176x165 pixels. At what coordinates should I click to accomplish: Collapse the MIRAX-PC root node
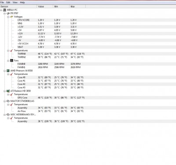1,10
